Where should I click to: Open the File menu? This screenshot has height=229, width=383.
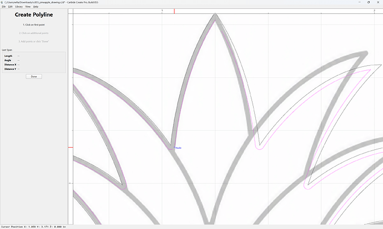click(4, 7)
